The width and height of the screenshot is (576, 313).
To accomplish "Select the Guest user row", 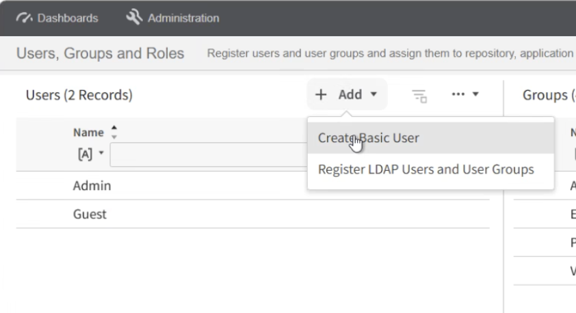I will tap(252, 215).
